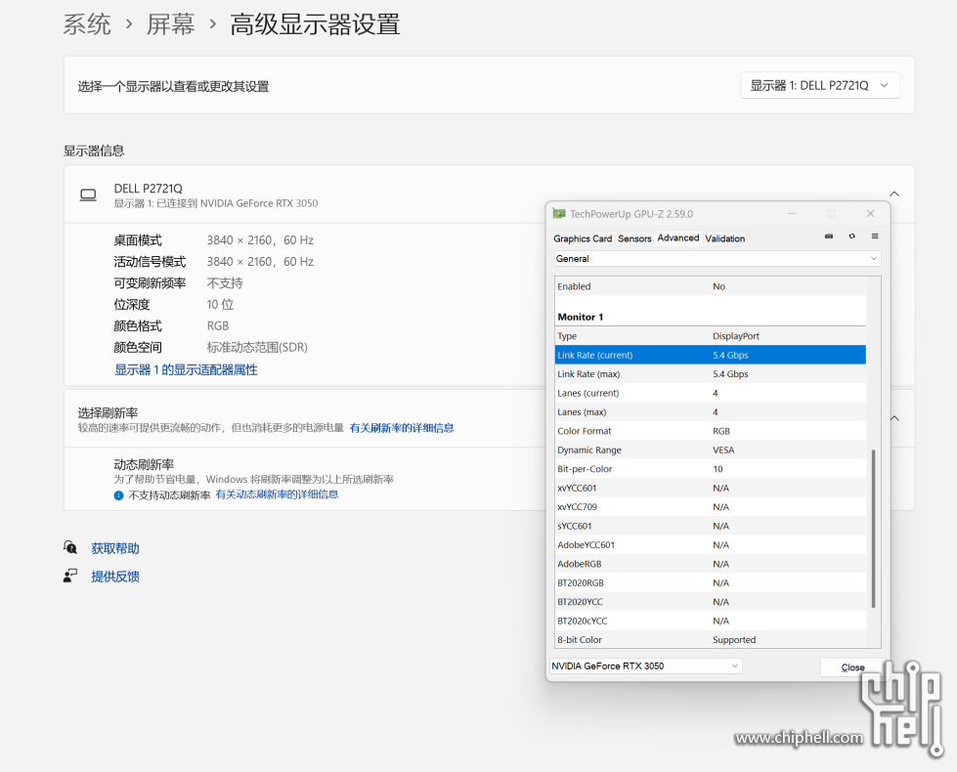Click the Close button in GPU-Z
957x772 pixels.
coord(852,667)
